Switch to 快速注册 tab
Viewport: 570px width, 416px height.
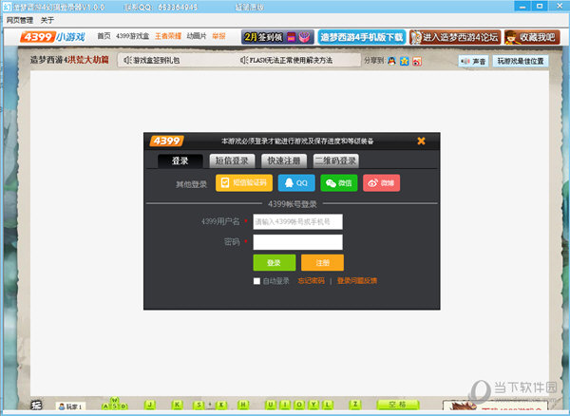(x=284, y=161)
